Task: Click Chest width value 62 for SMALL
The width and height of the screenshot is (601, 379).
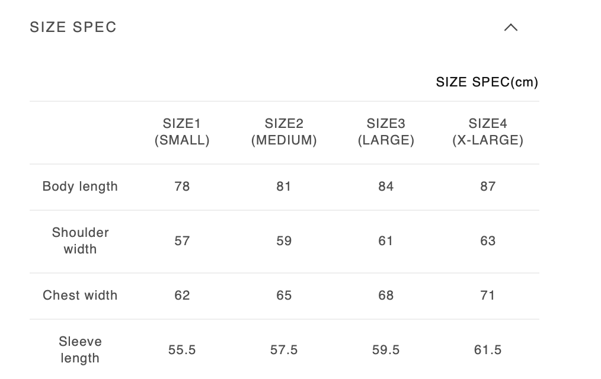Action: click(x=182, y=296)
